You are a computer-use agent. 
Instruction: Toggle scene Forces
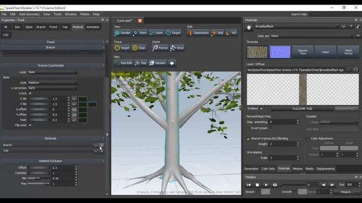point(160,48)
